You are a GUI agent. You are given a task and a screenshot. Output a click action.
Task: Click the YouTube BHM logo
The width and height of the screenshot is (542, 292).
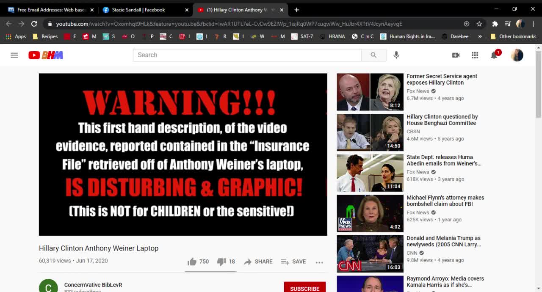46,55
